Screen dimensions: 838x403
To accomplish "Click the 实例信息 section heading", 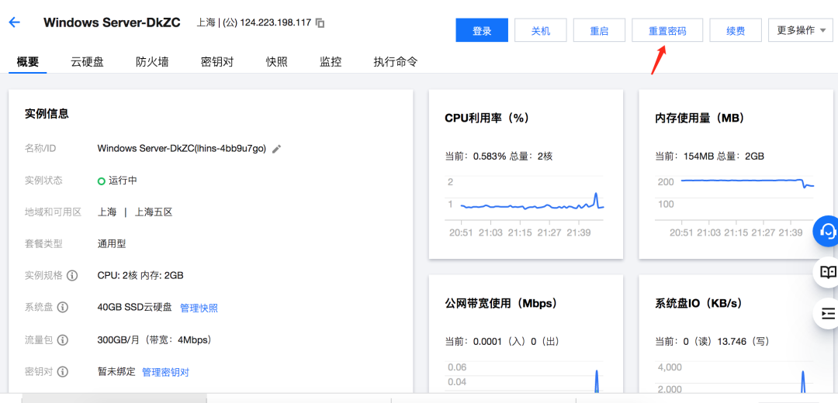I will [x=47, y=113].
